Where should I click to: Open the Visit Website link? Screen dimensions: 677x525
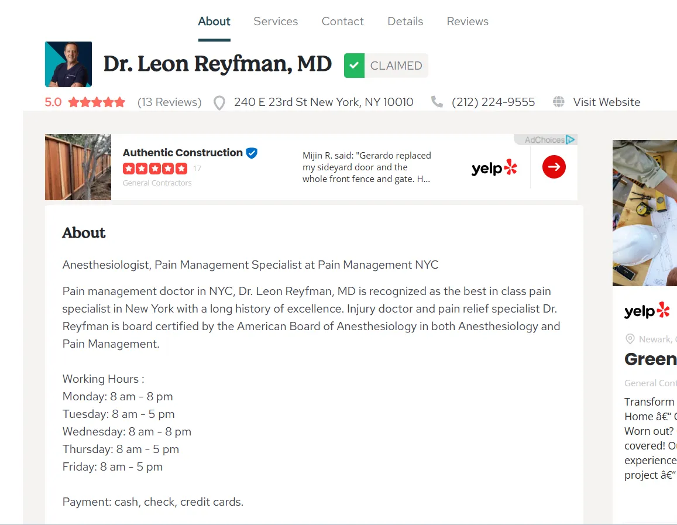point(606,102)
